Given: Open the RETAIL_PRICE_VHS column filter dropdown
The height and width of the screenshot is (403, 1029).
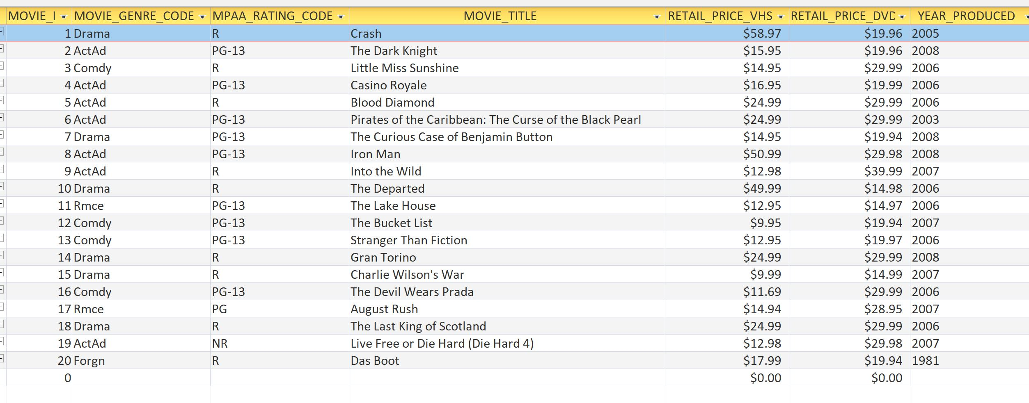Looking at the screenshot, I should click(x=781, y=17).
